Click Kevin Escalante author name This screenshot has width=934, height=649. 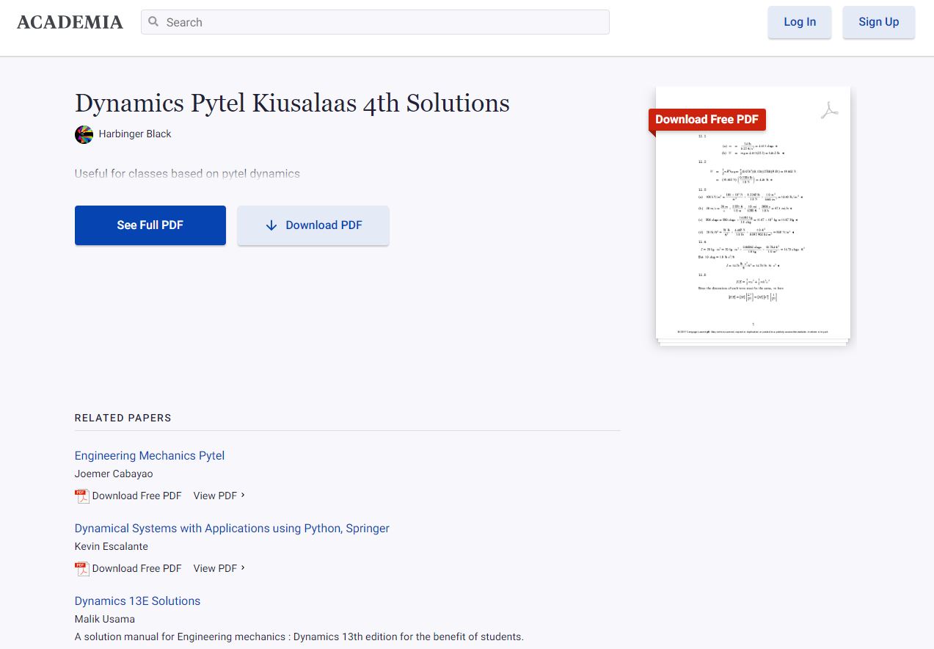coord(112,546)
